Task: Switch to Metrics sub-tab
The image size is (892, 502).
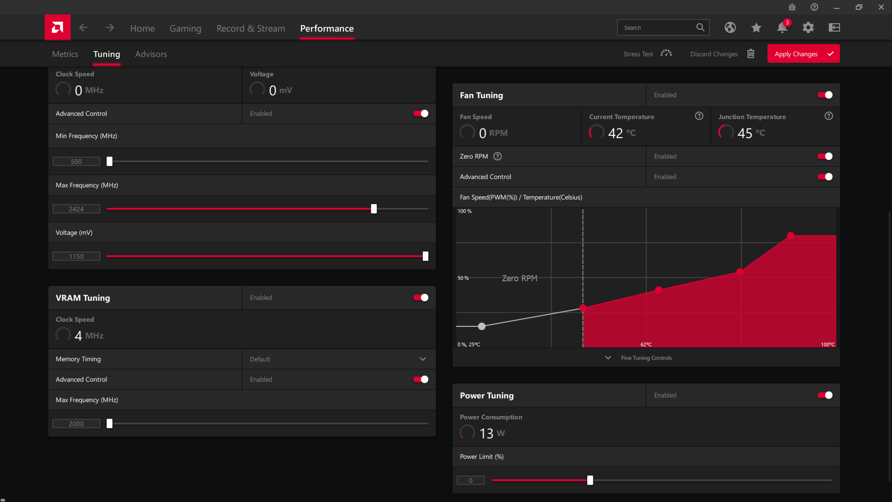Action: [x=65, y=54]
